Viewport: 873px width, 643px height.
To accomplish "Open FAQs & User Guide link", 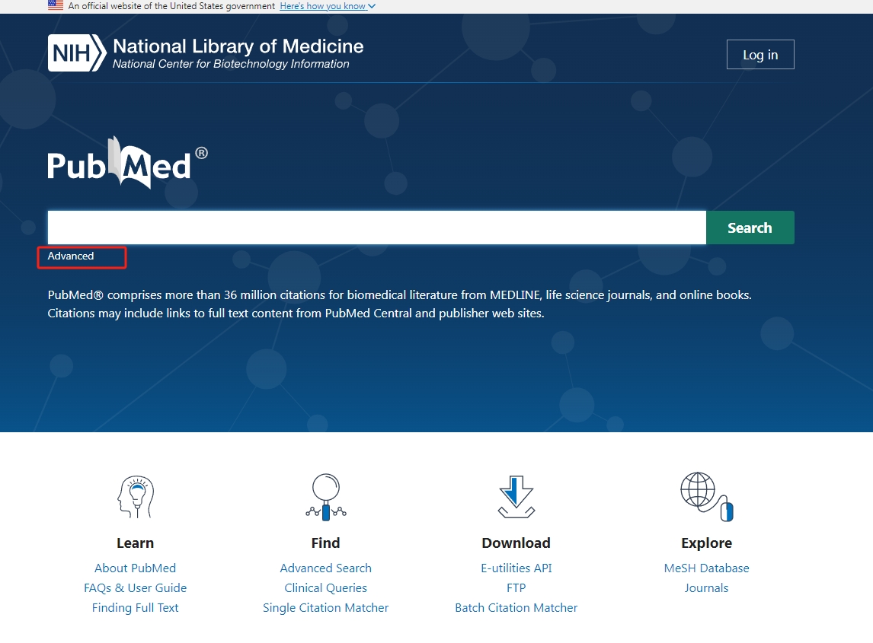I will click(136, 588).
